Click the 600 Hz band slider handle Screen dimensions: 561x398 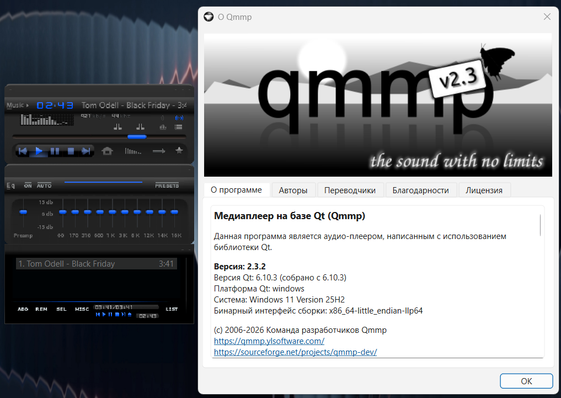tap(100, 212)
